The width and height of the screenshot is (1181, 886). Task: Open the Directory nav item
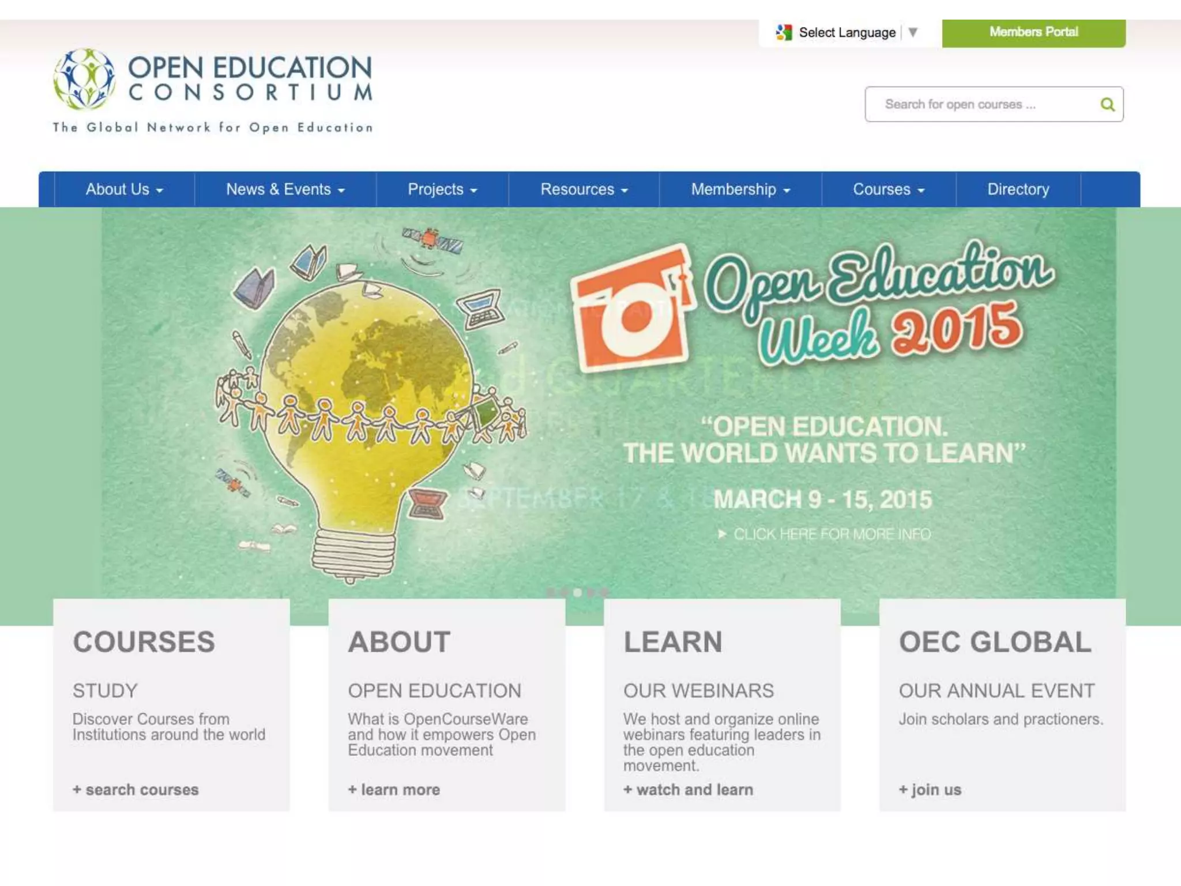pyautogui.click(x=1018, y=190)
